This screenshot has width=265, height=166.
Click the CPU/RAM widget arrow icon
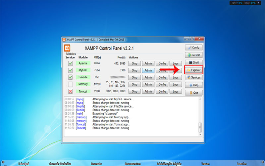(x=258, y=3)
